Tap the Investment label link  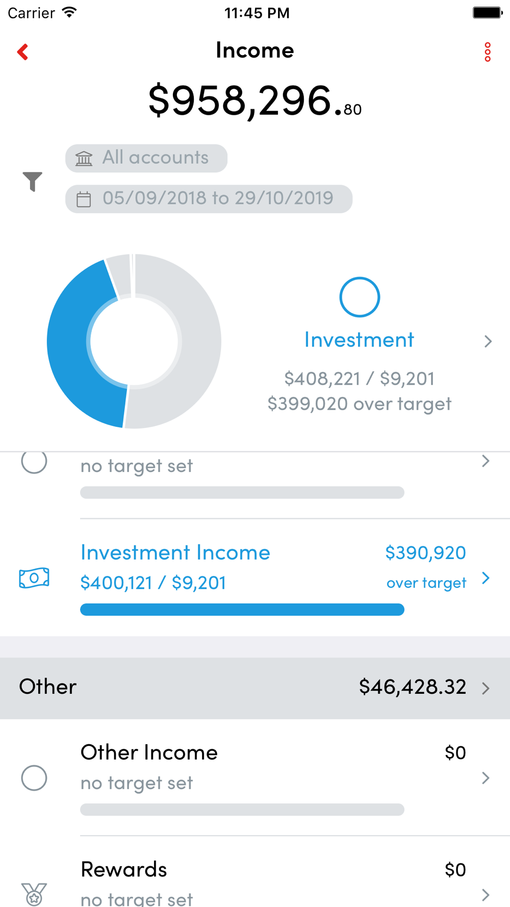pos(360,340)
